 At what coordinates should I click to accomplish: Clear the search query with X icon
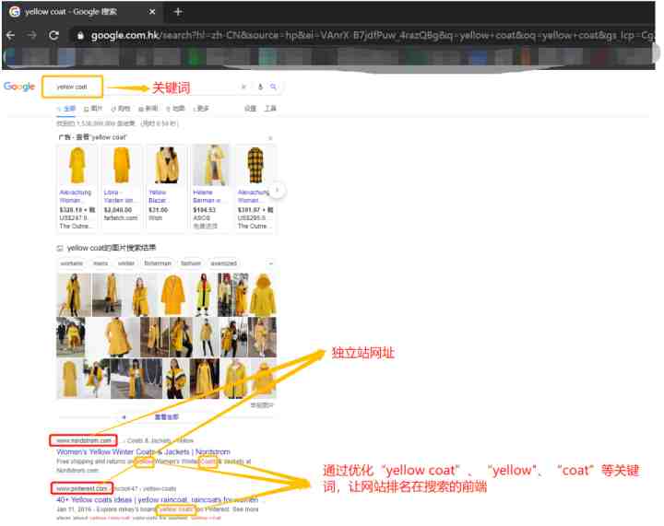click(x=243, y=87)
